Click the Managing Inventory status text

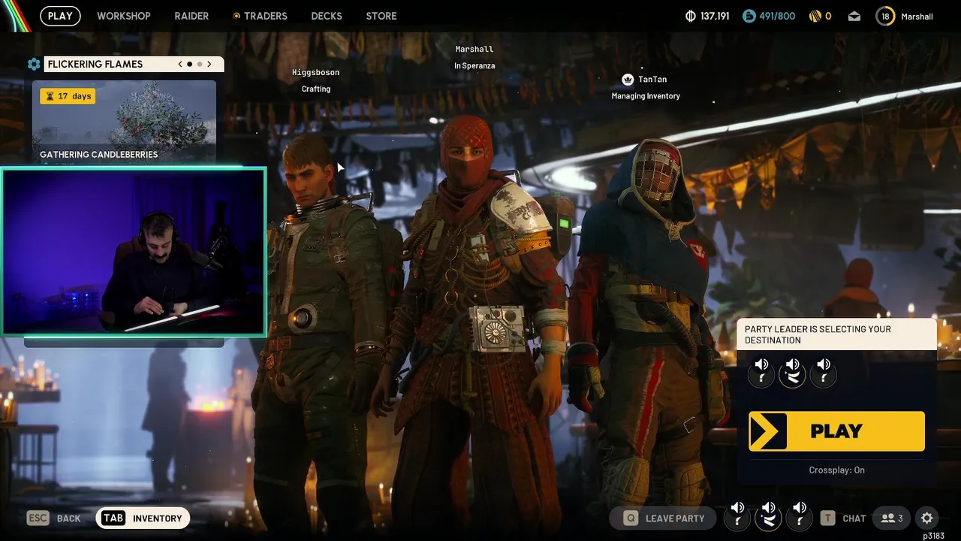coord(646,95)
